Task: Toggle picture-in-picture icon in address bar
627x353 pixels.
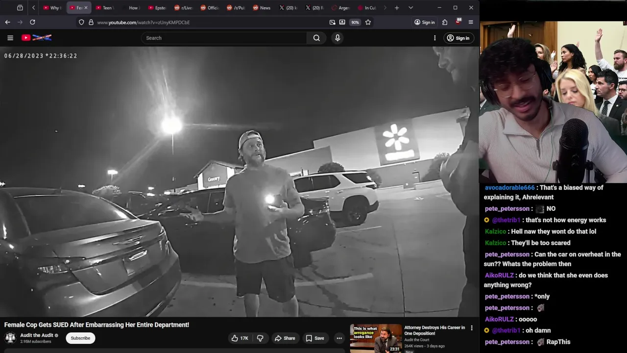Action: tap(333, 22)
